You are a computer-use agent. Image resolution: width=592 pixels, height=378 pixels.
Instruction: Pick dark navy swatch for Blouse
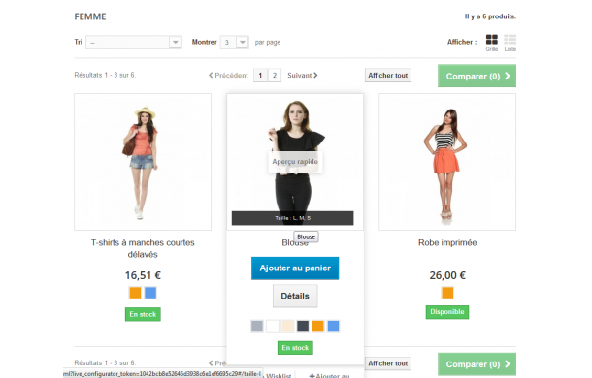pyautogui.click(x=303, y=326)
